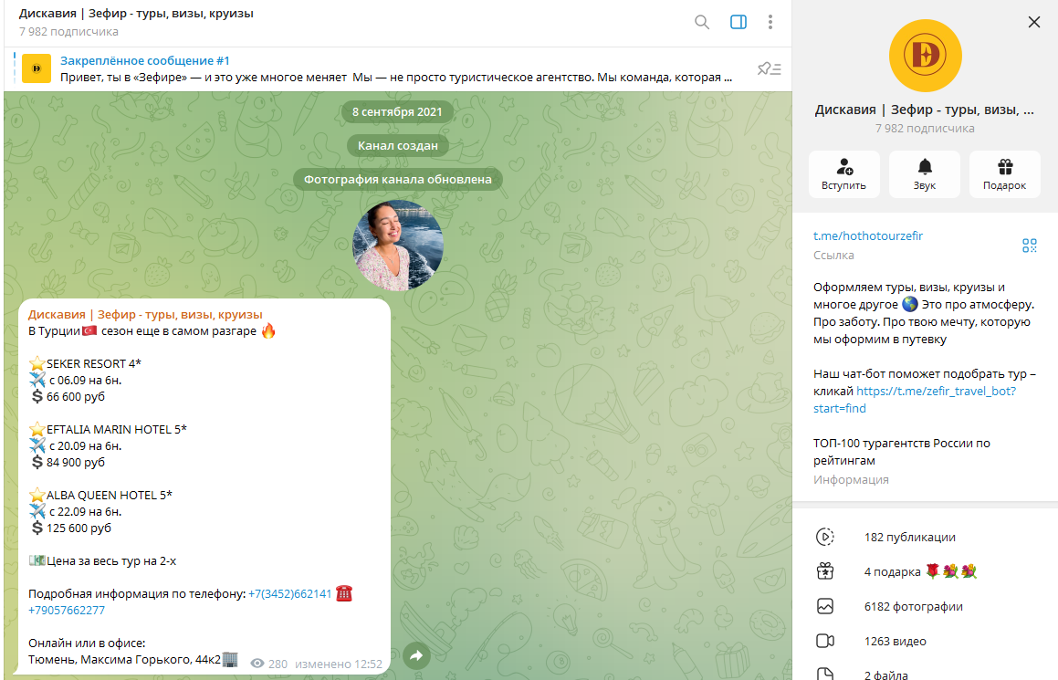Open 4 подарка gifts row
This screenshot has width=1058, height=680.
pos(925,571)
